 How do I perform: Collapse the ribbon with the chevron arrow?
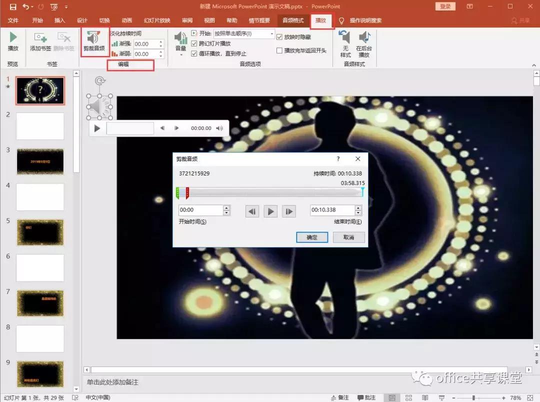(534, 65)
